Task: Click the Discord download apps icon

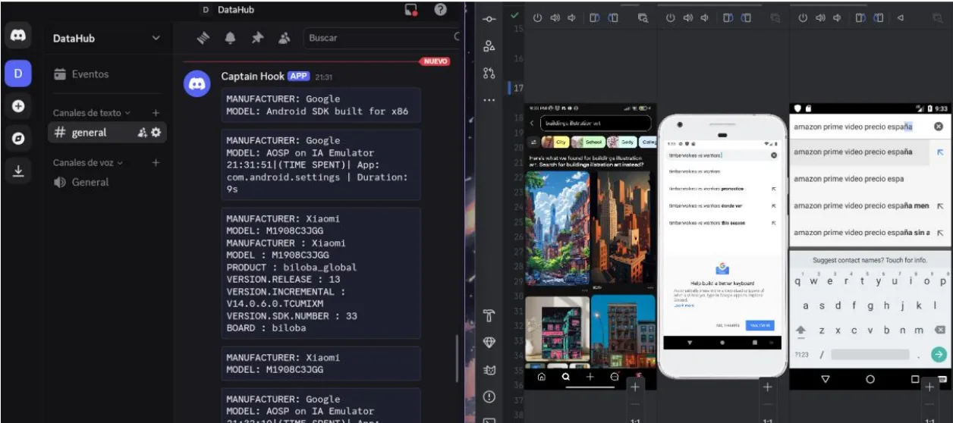Action: (x=18, y=172)
